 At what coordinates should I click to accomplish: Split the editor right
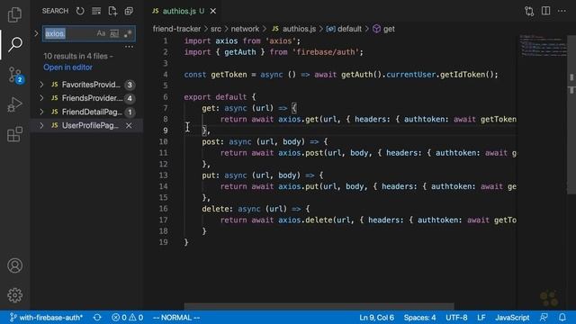546,11
